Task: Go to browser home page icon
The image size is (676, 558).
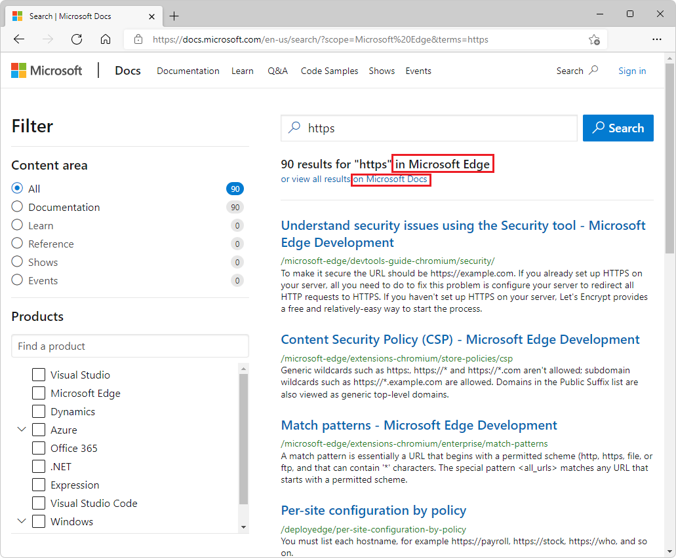Action: [105, 39]
